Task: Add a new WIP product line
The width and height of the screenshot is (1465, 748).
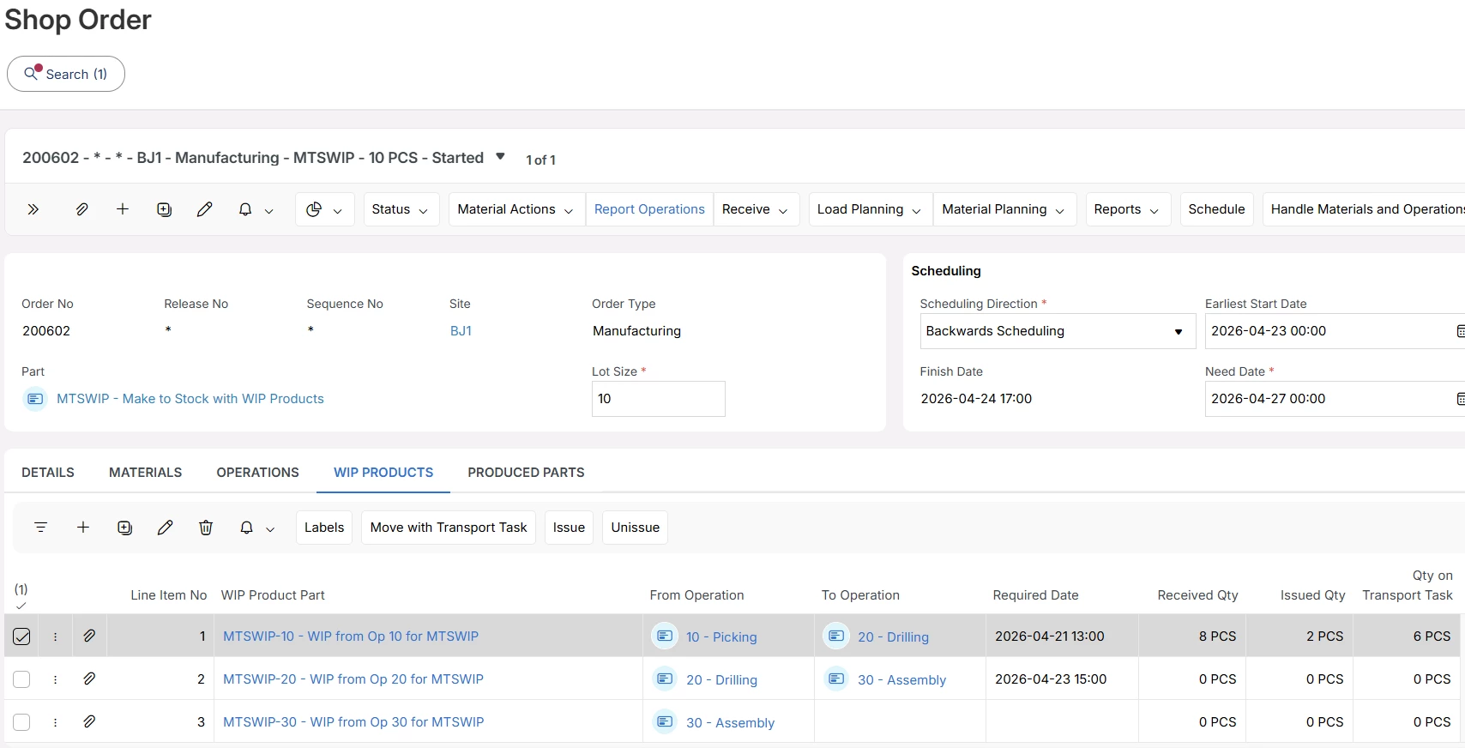Action: [x=83, y=528]
